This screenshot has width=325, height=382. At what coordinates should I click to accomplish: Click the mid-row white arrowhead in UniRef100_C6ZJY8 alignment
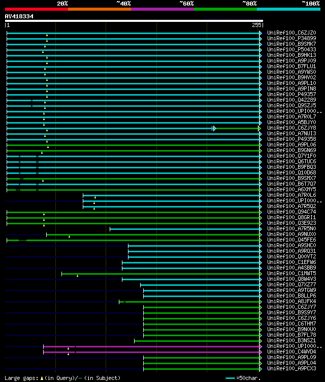pos(214,128)
